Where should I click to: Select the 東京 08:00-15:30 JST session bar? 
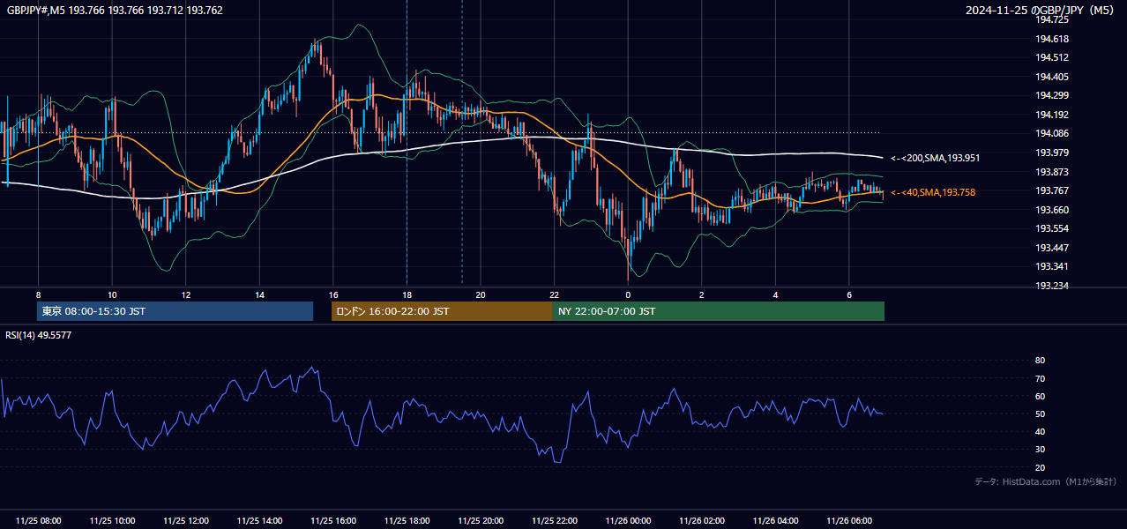click(175, 311)
